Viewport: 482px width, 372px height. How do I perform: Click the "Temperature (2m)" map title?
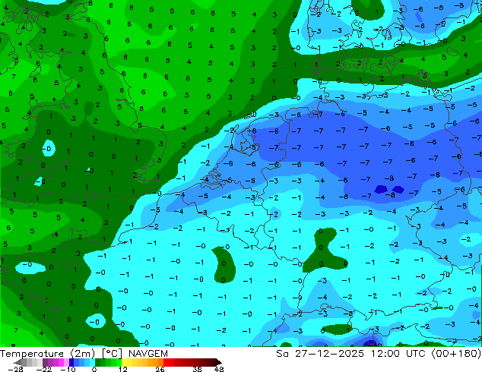[47, 354]
